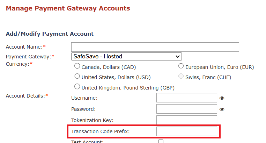Reveal the Password field value with eye icon
The height and width of the screenshot is (143, 266).
tap(222, 109)
